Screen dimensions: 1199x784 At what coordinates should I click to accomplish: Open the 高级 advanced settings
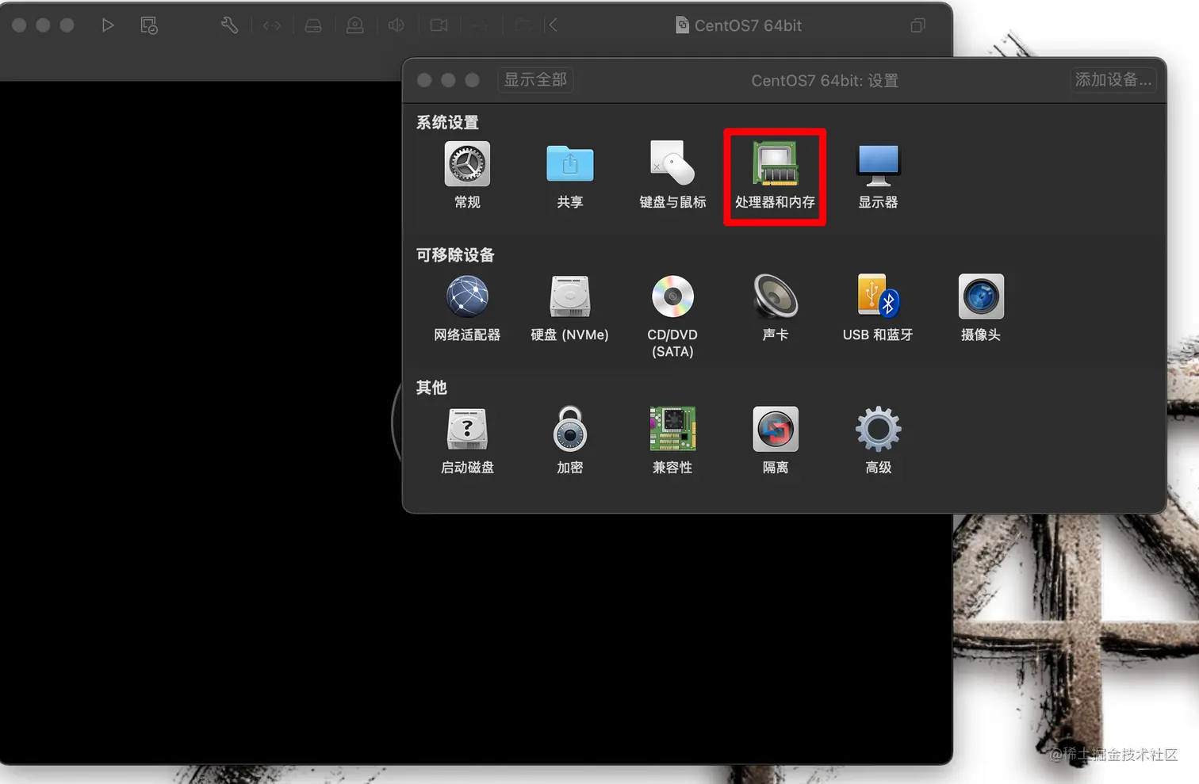(878, 441)
